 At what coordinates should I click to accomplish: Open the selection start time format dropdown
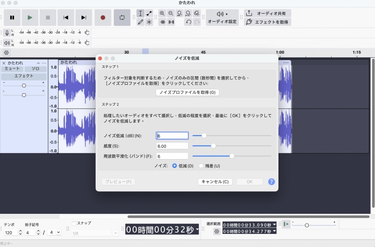[x=274, y=225]
